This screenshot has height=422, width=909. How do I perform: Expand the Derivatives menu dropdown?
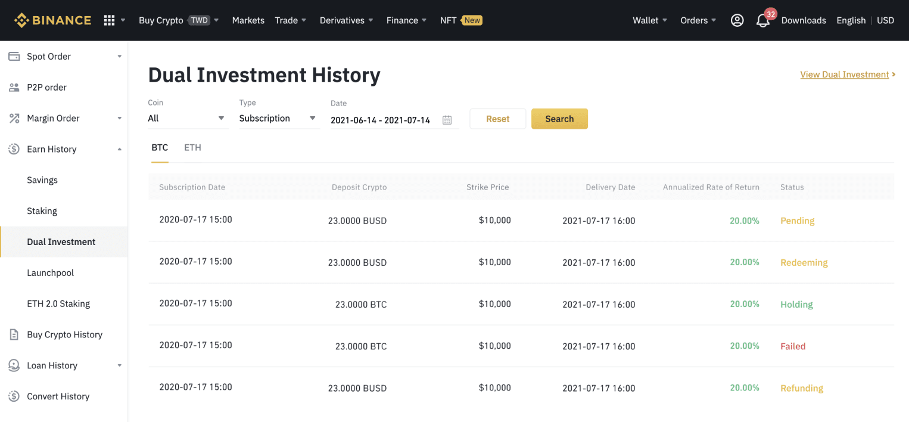click(x=371, y=20)
